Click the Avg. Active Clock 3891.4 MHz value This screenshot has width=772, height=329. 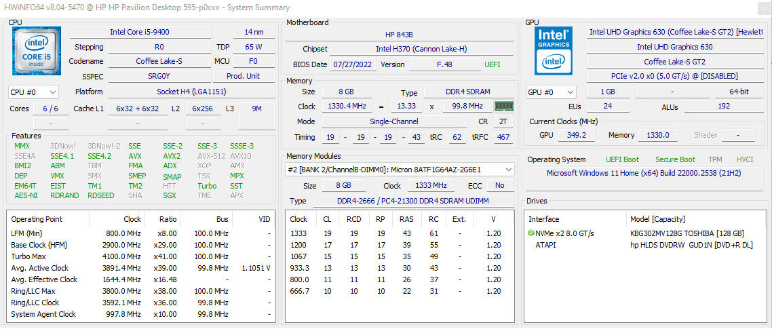click(120, 268)
